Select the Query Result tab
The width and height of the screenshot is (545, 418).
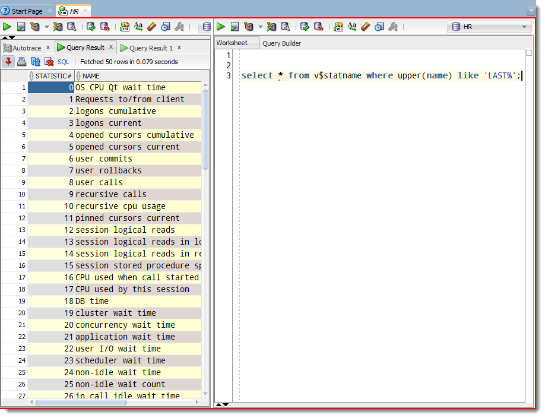85,47
